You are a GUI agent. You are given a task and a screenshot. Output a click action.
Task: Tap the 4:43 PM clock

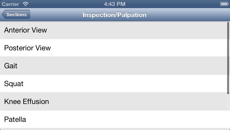click(x=115, y=4)
